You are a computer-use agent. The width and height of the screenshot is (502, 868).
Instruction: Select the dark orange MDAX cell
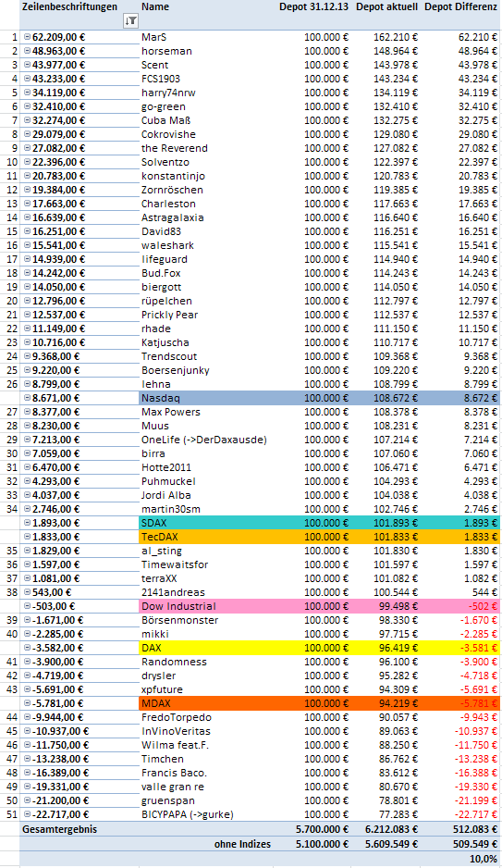pyautogui.click(x=205, y=703)
